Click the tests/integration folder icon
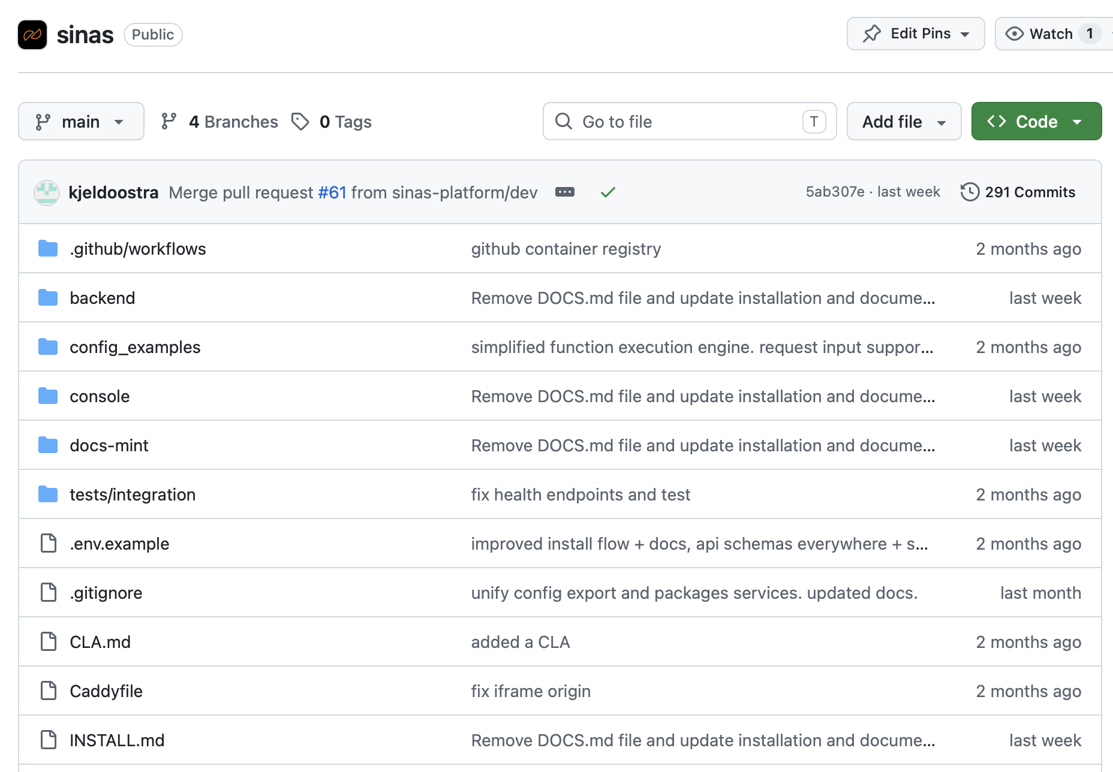Screen dimensions: 1113x772 48,494
